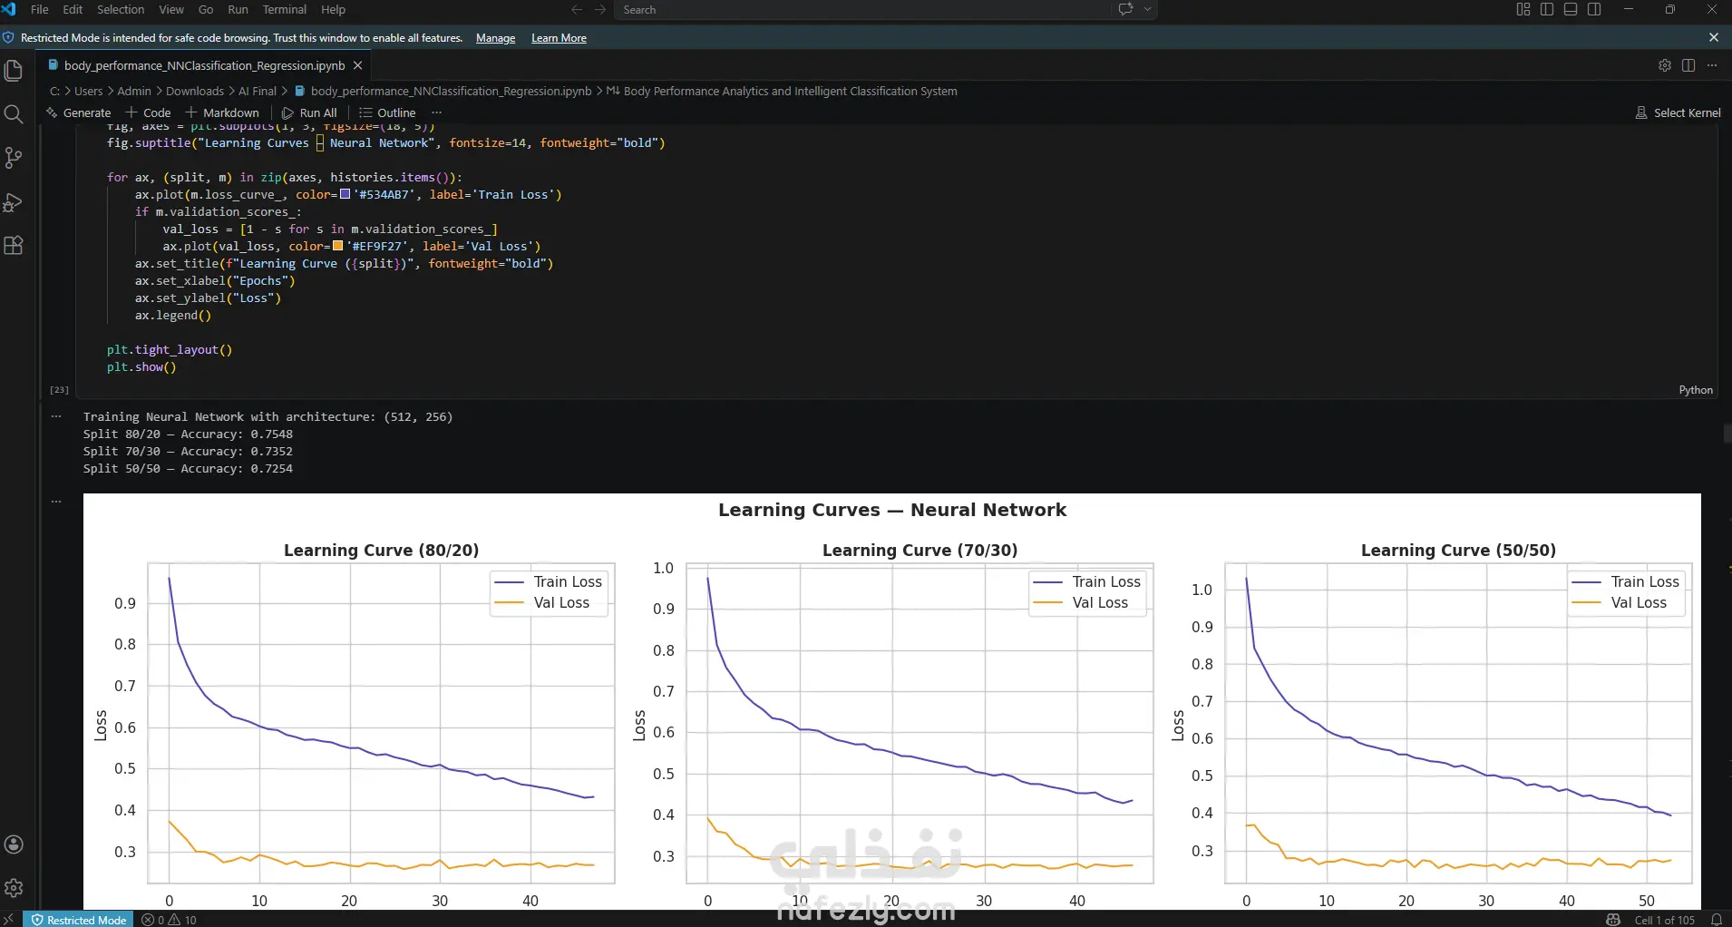This screenshot has height=927, width=1732.
Task: Click Generate in notebook toolbar
Action: tap(79, 112)
